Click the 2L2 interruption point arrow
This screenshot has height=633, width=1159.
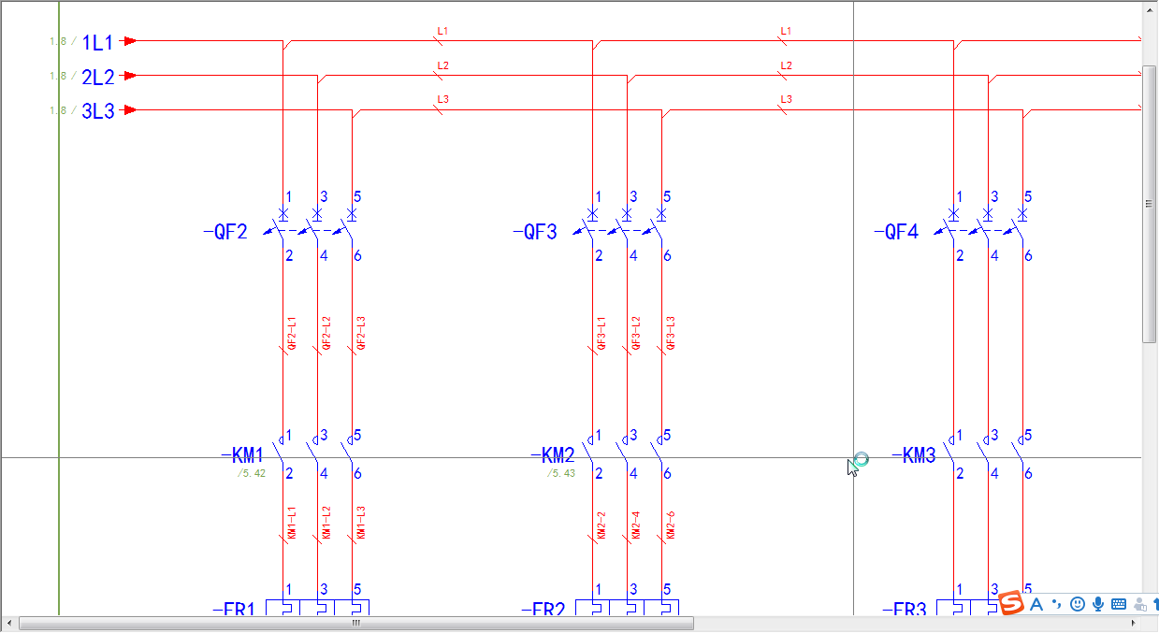[x=130, y=76]
